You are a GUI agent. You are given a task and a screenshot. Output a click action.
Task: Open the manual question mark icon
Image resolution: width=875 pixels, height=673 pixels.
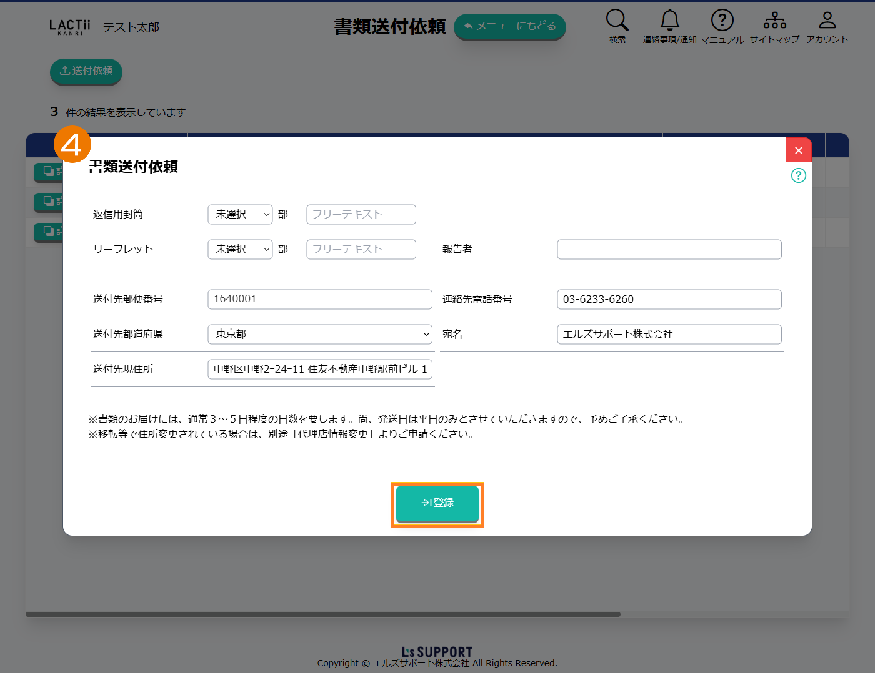[x=722, y=21]
